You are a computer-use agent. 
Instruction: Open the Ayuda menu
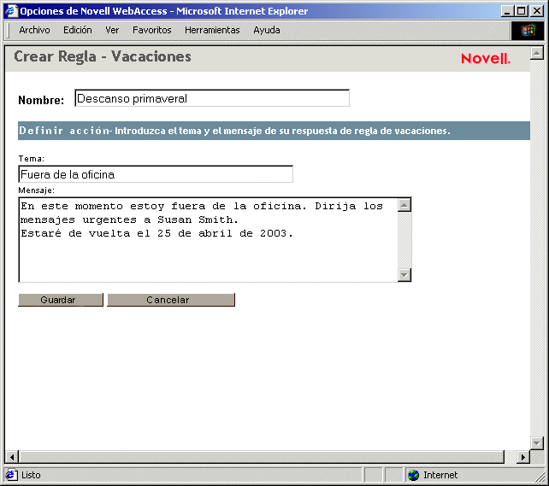[x=267, y=31]
